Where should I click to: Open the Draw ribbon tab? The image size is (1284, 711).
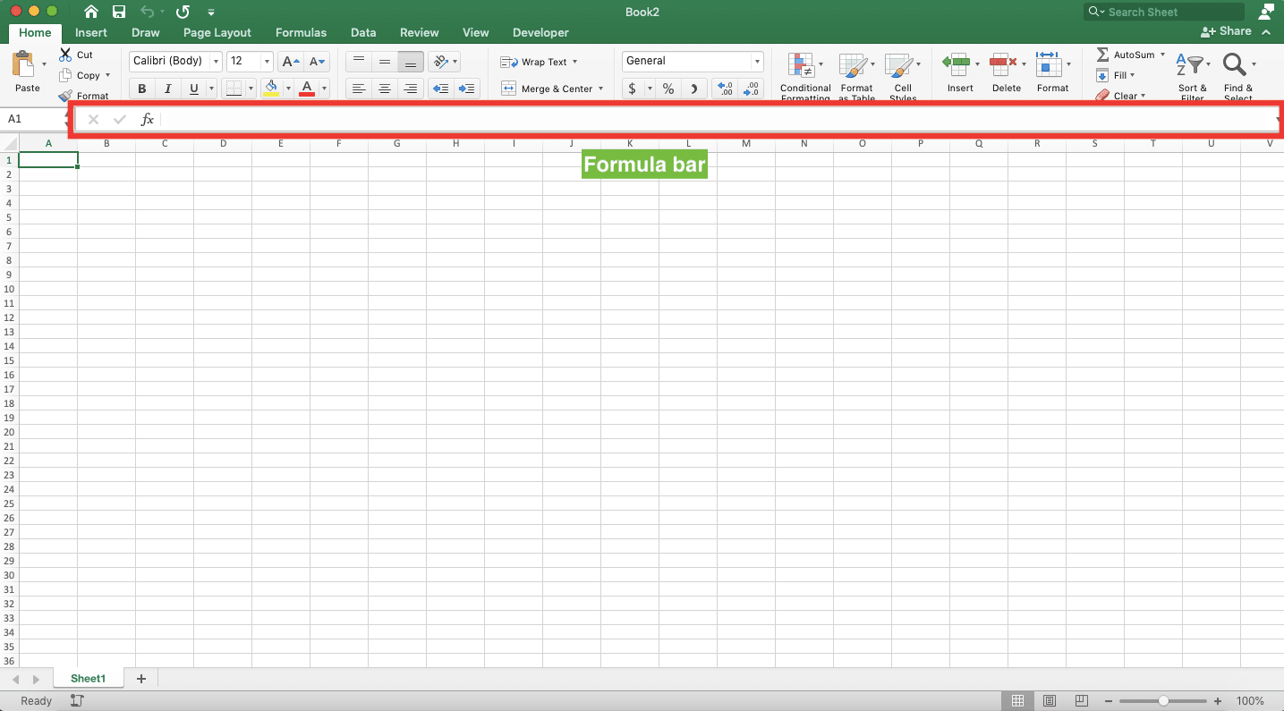145,32
